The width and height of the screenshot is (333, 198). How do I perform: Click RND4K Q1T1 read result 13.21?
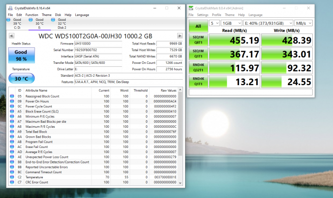click(x=235, y=81)
